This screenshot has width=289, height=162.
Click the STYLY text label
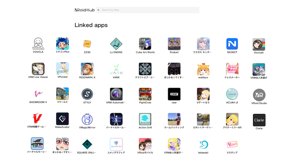point(87,103)
